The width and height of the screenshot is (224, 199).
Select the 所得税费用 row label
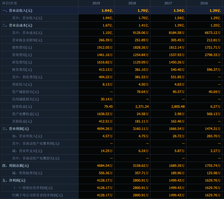pos(27,173)
